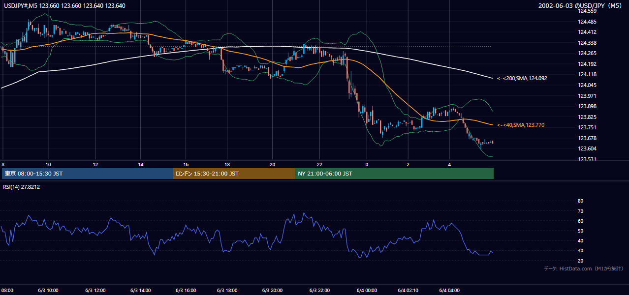
Task: Click price axis value 124.485
Action: pyautogui.click(x=587, y=22)
